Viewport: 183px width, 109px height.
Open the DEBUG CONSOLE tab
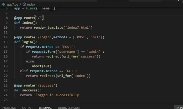tap(69, 108)
